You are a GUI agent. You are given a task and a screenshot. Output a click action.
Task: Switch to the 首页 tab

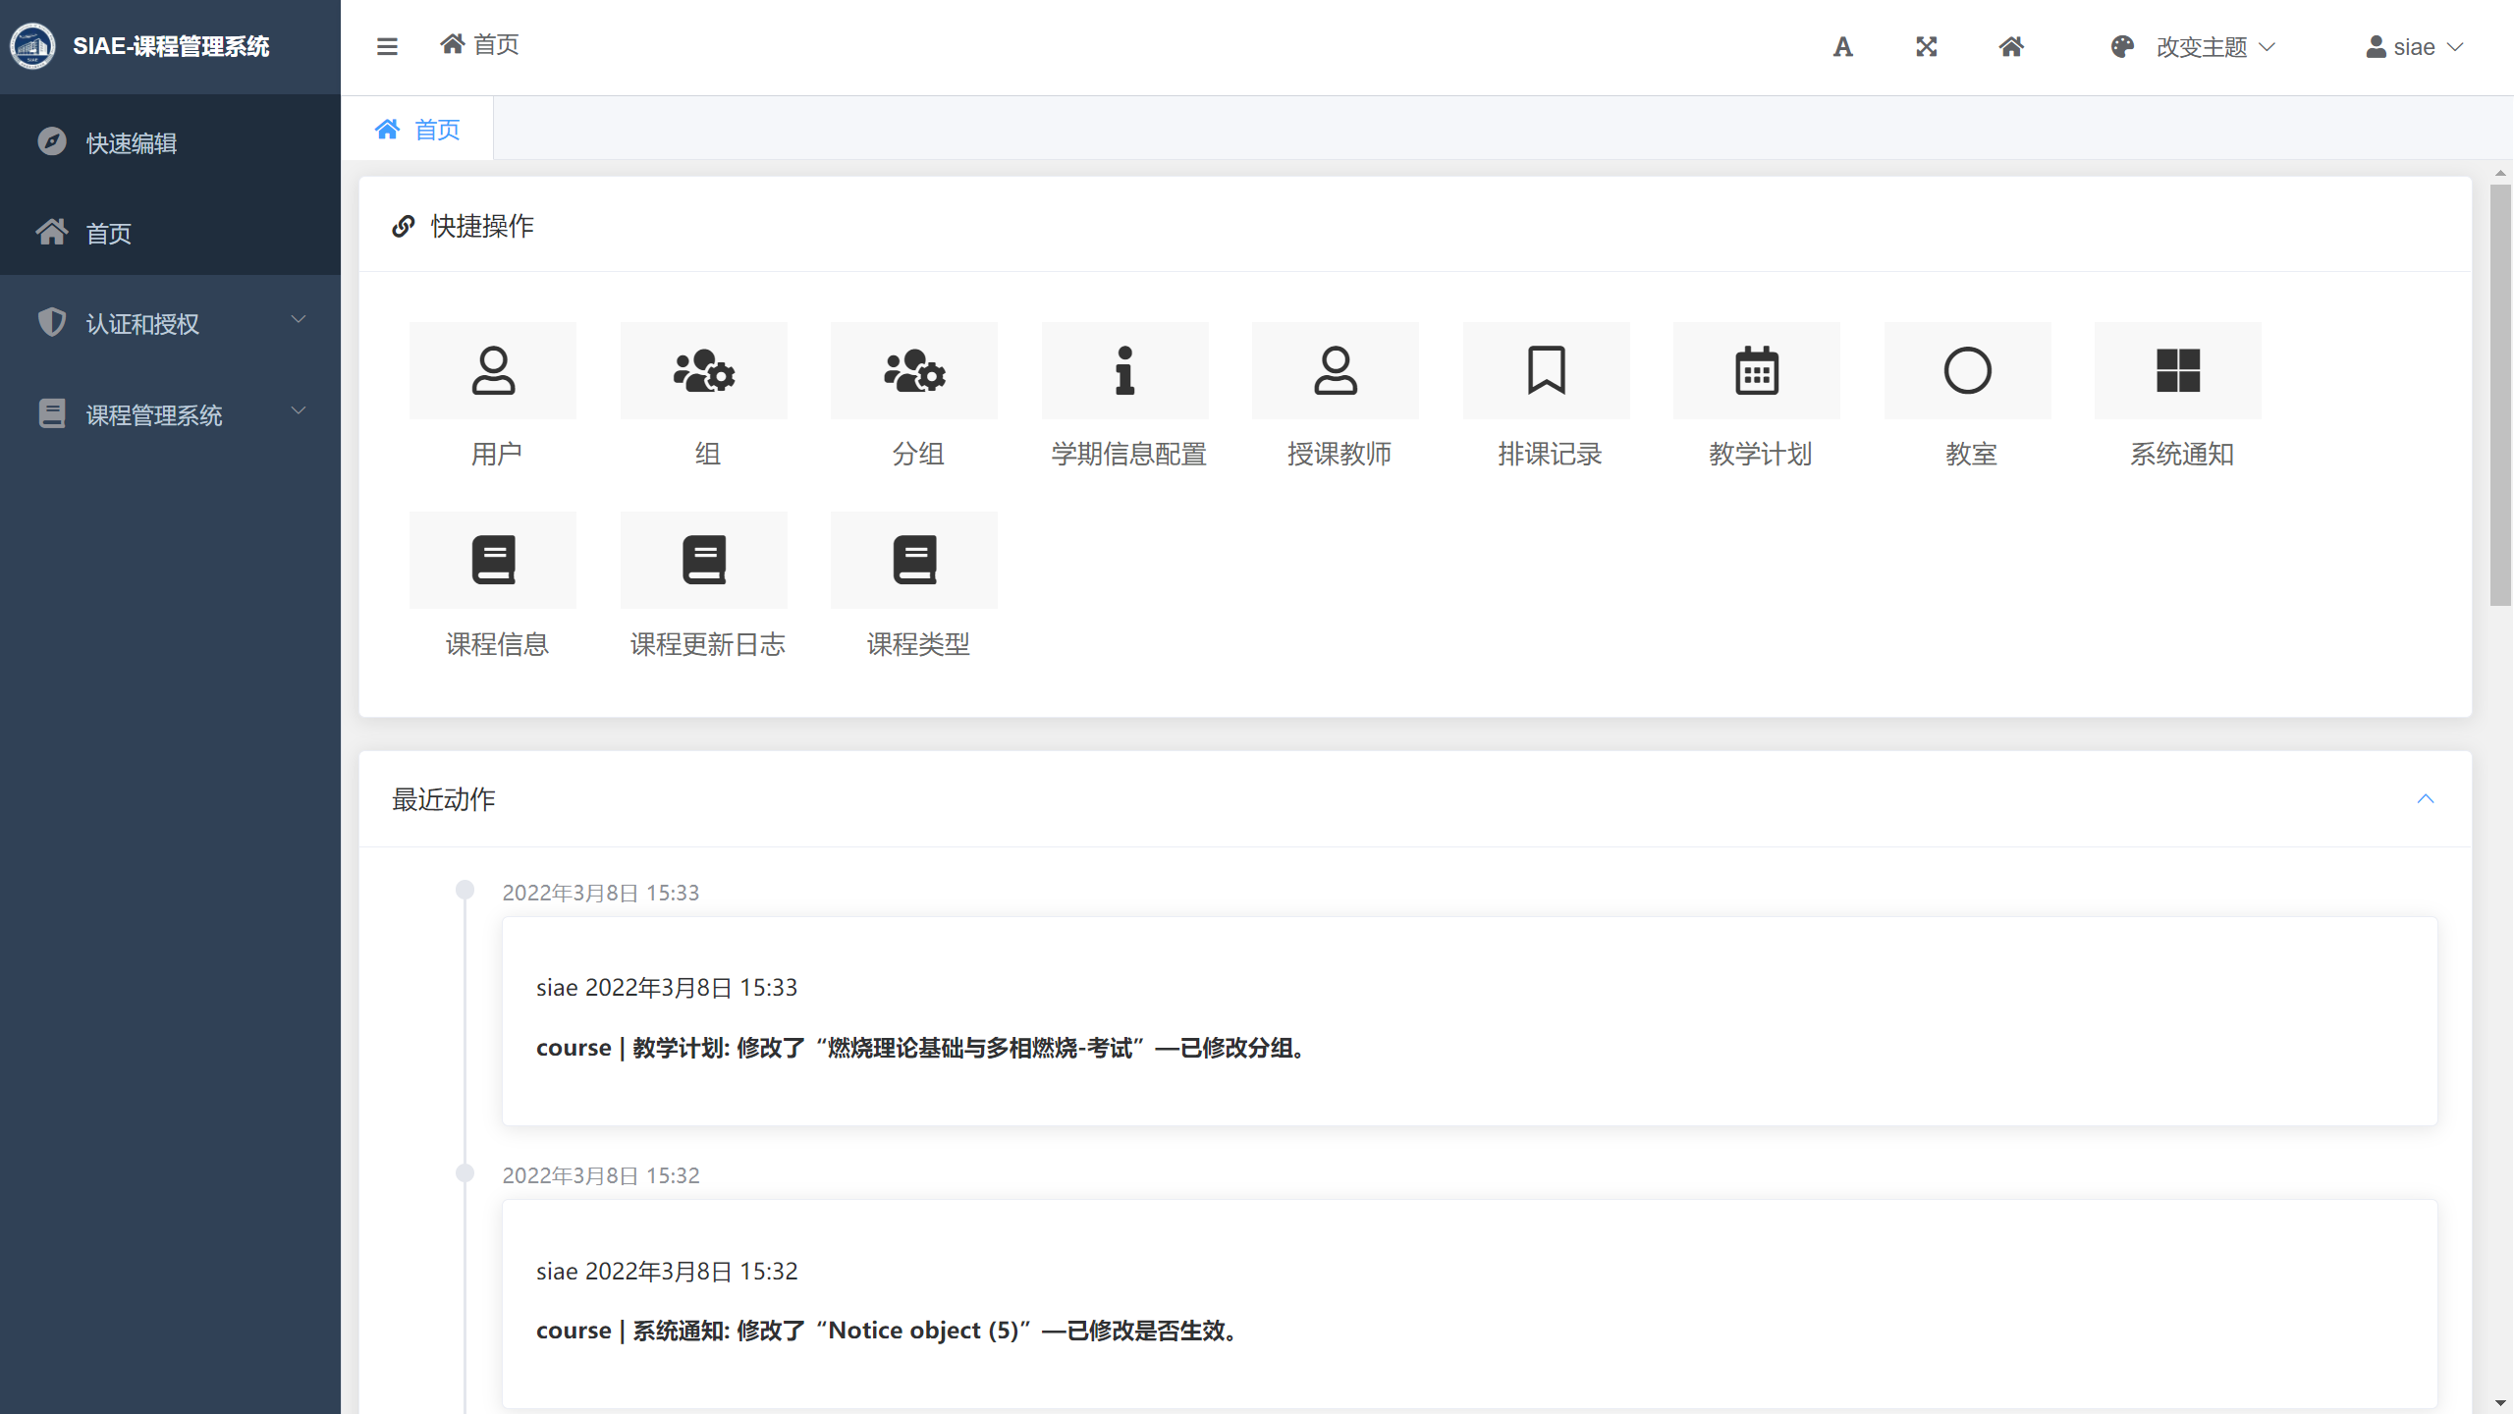[417, 129]
